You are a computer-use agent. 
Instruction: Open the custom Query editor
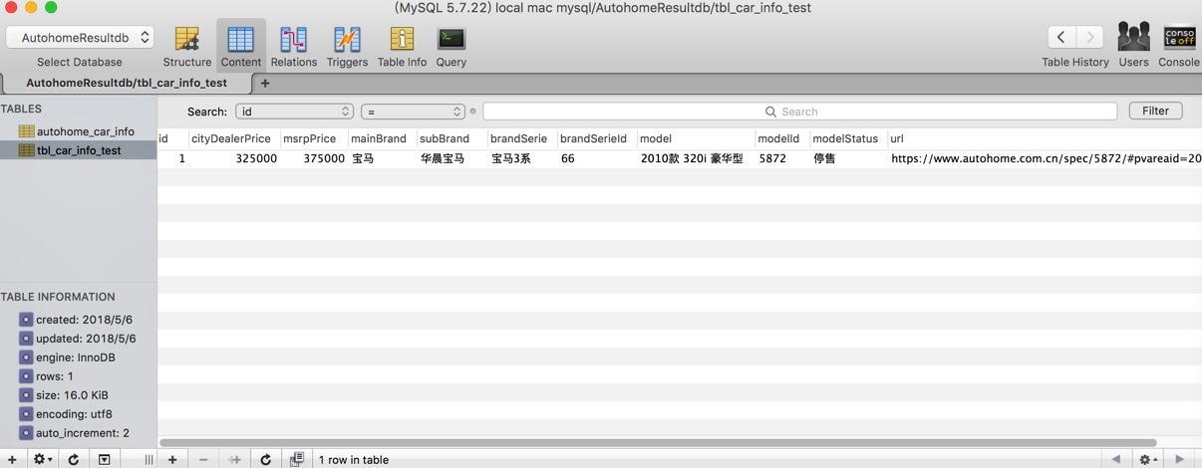(451, 46)
